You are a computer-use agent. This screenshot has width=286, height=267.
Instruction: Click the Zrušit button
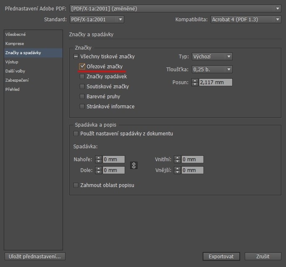[263, 257]
